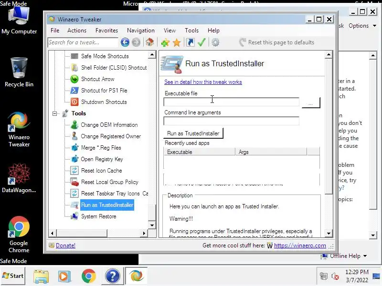Click Reset this page to defaults
Image resolution: width=382 pixels, height=286 pixels.
tap(277, 42)
